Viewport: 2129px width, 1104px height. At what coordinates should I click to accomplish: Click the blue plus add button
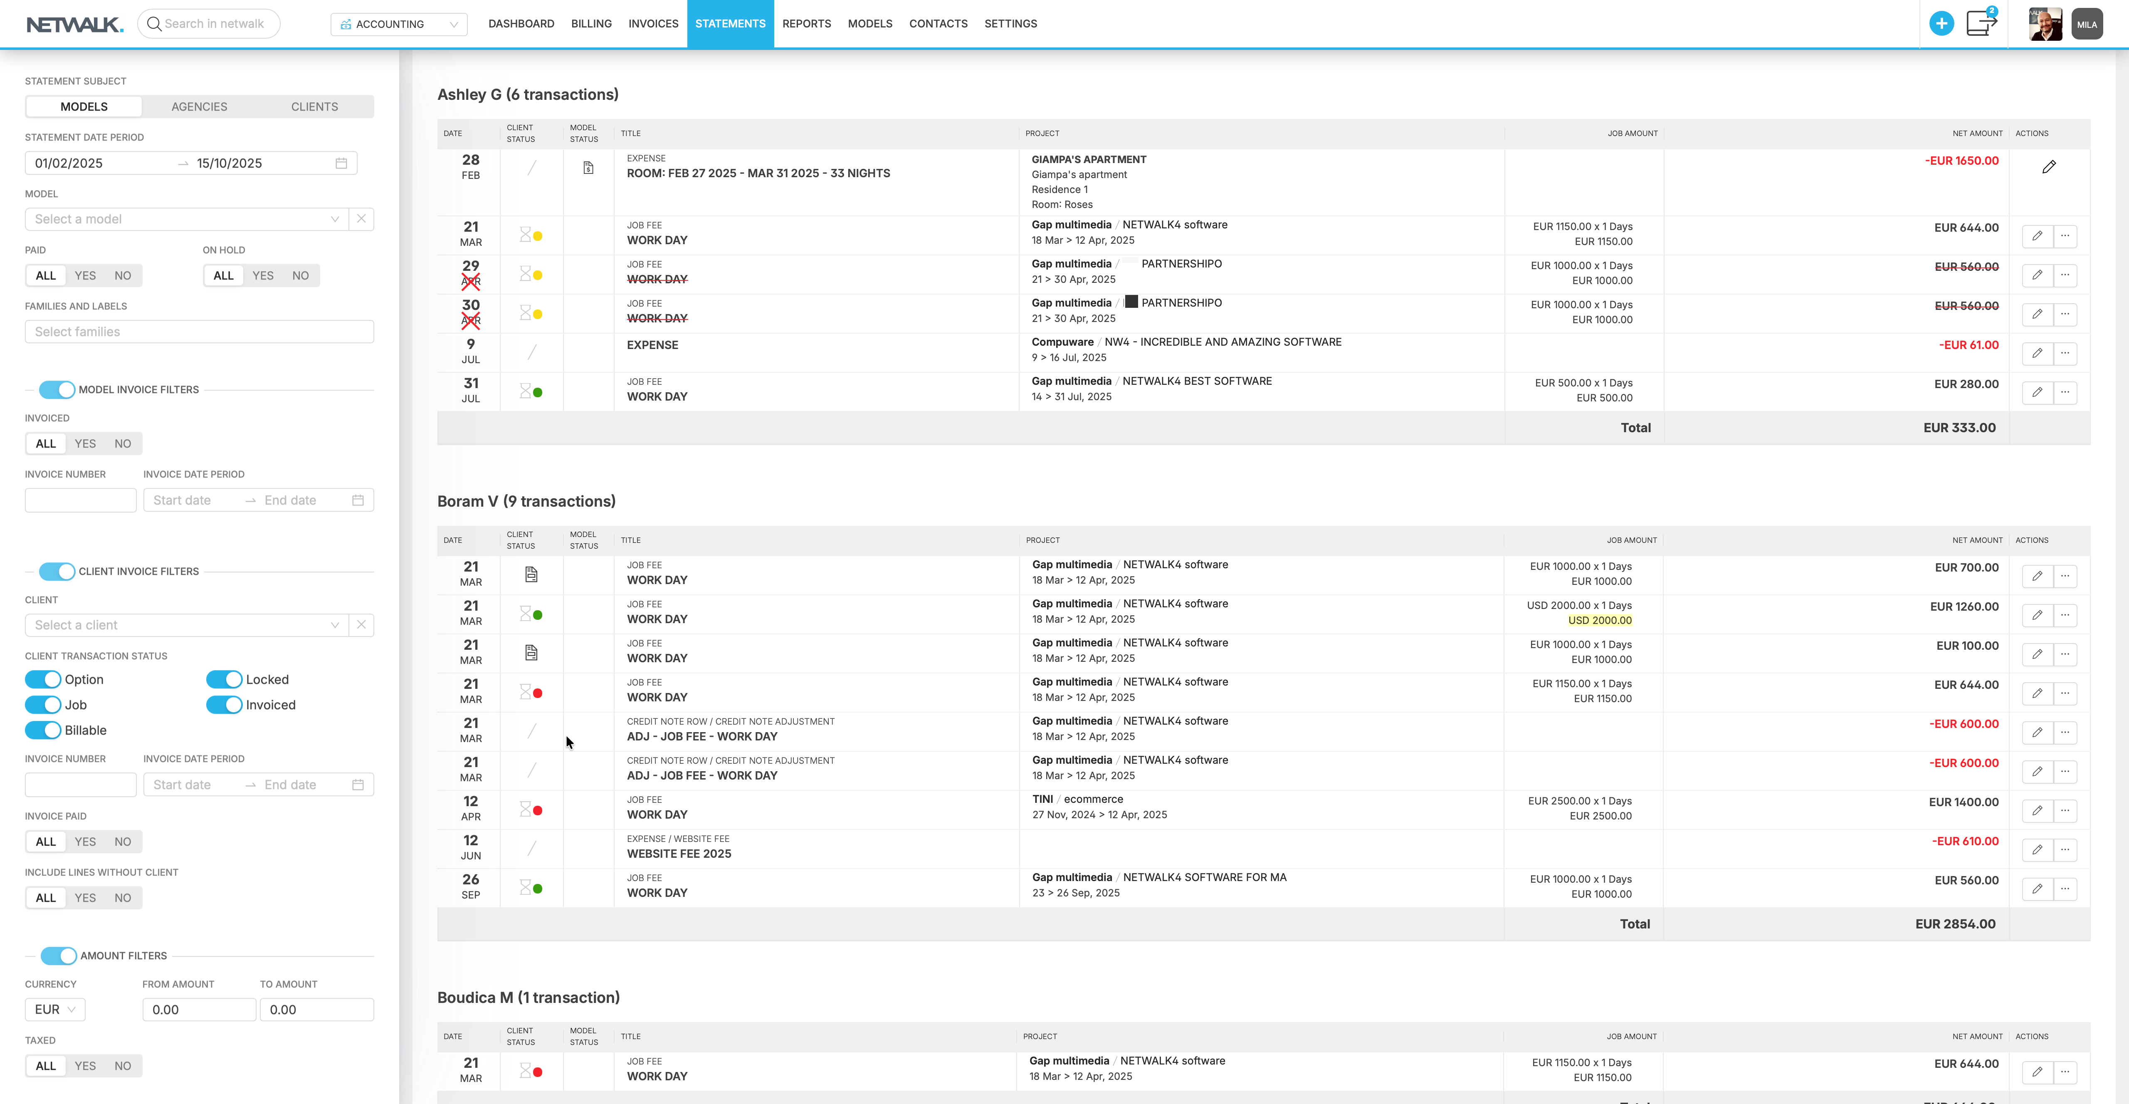point(1941,24)
